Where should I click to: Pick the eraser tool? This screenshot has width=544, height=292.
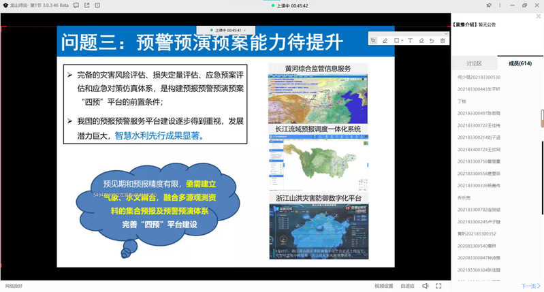421,40
